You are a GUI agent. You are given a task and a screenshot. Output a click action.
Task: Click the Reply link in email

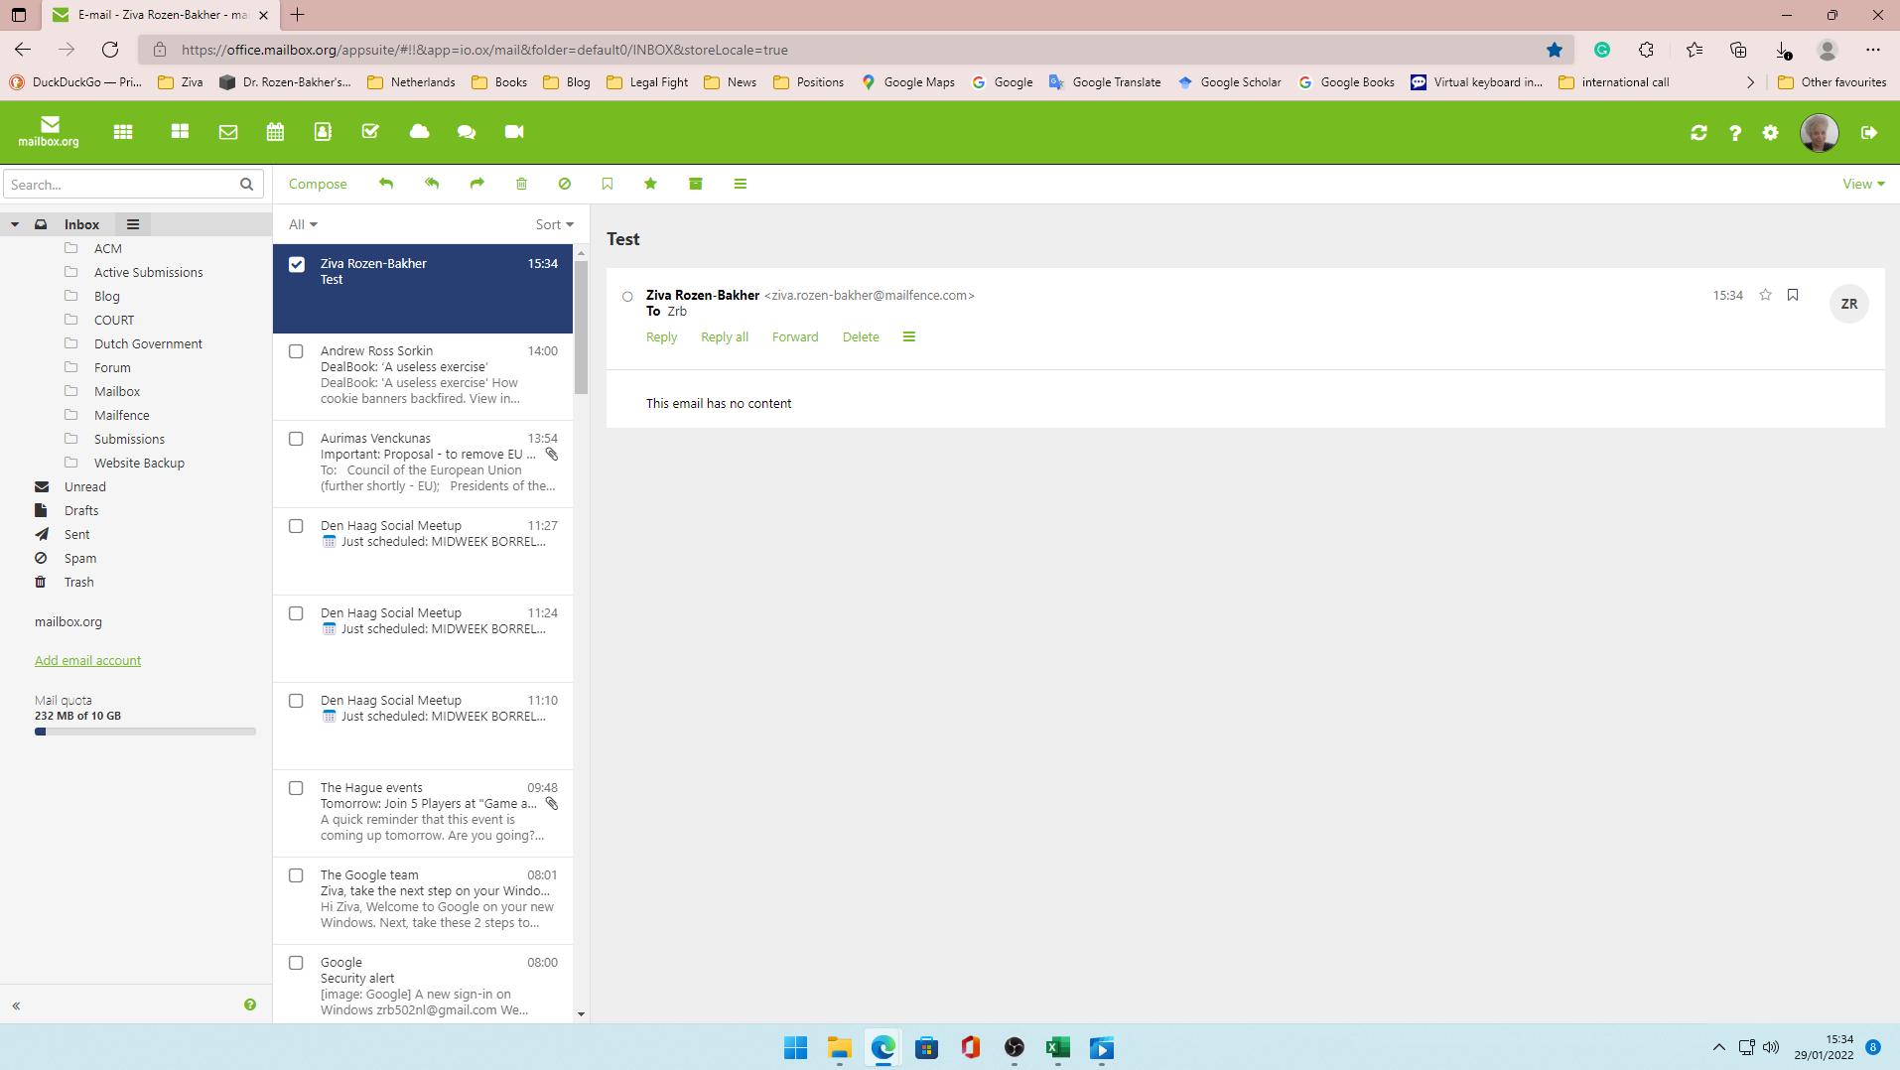(661, 336)
